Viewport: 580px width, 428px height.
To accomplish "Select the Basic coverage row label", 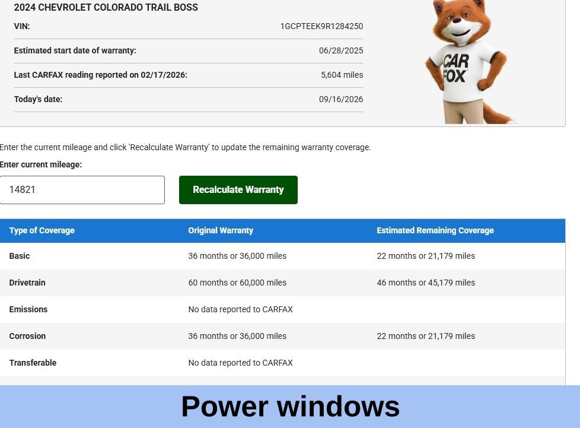I will [x=19, y=256].
